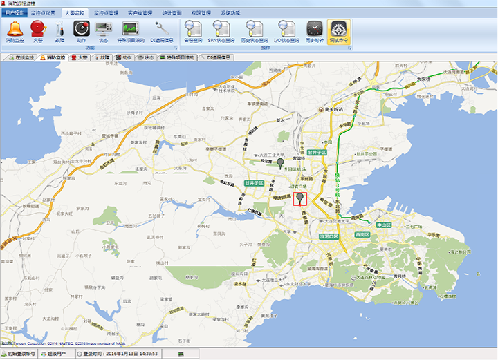Select map marker near 大连理工大学
The width and height of the screenshot is (498, 360).
(x=280, y=162)
